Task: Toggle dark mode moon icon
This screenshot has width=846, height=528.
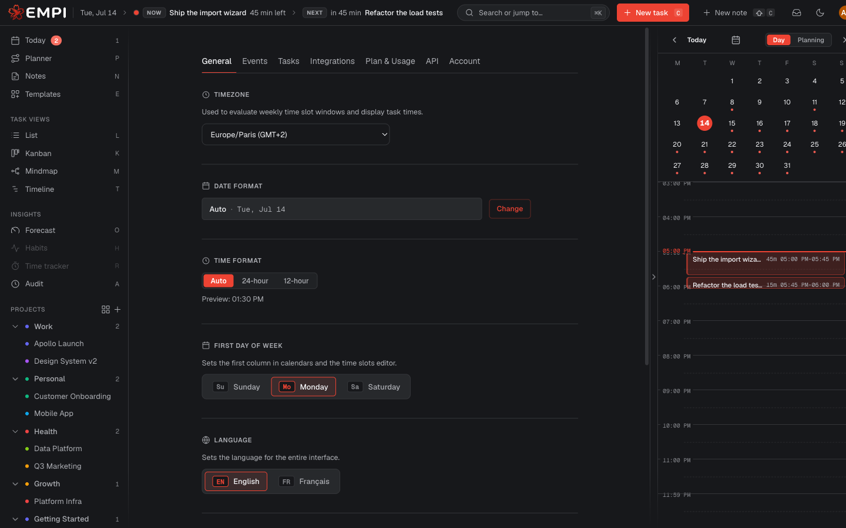Action: click(820, 12)
